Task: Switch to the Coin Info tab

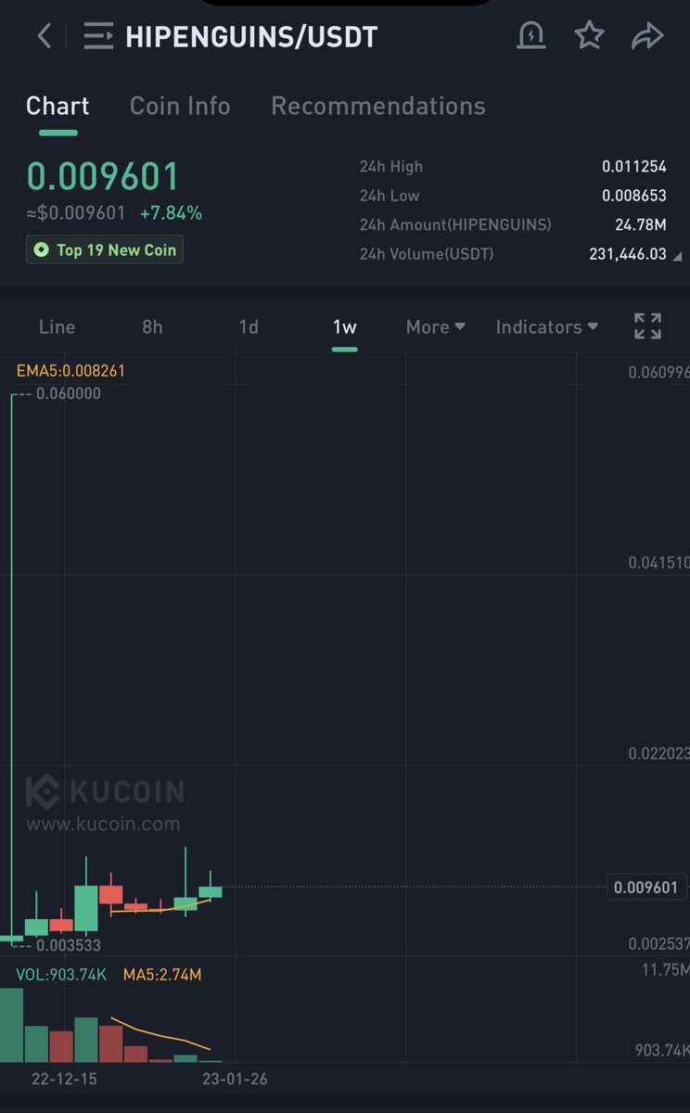Action: [180, 106]
